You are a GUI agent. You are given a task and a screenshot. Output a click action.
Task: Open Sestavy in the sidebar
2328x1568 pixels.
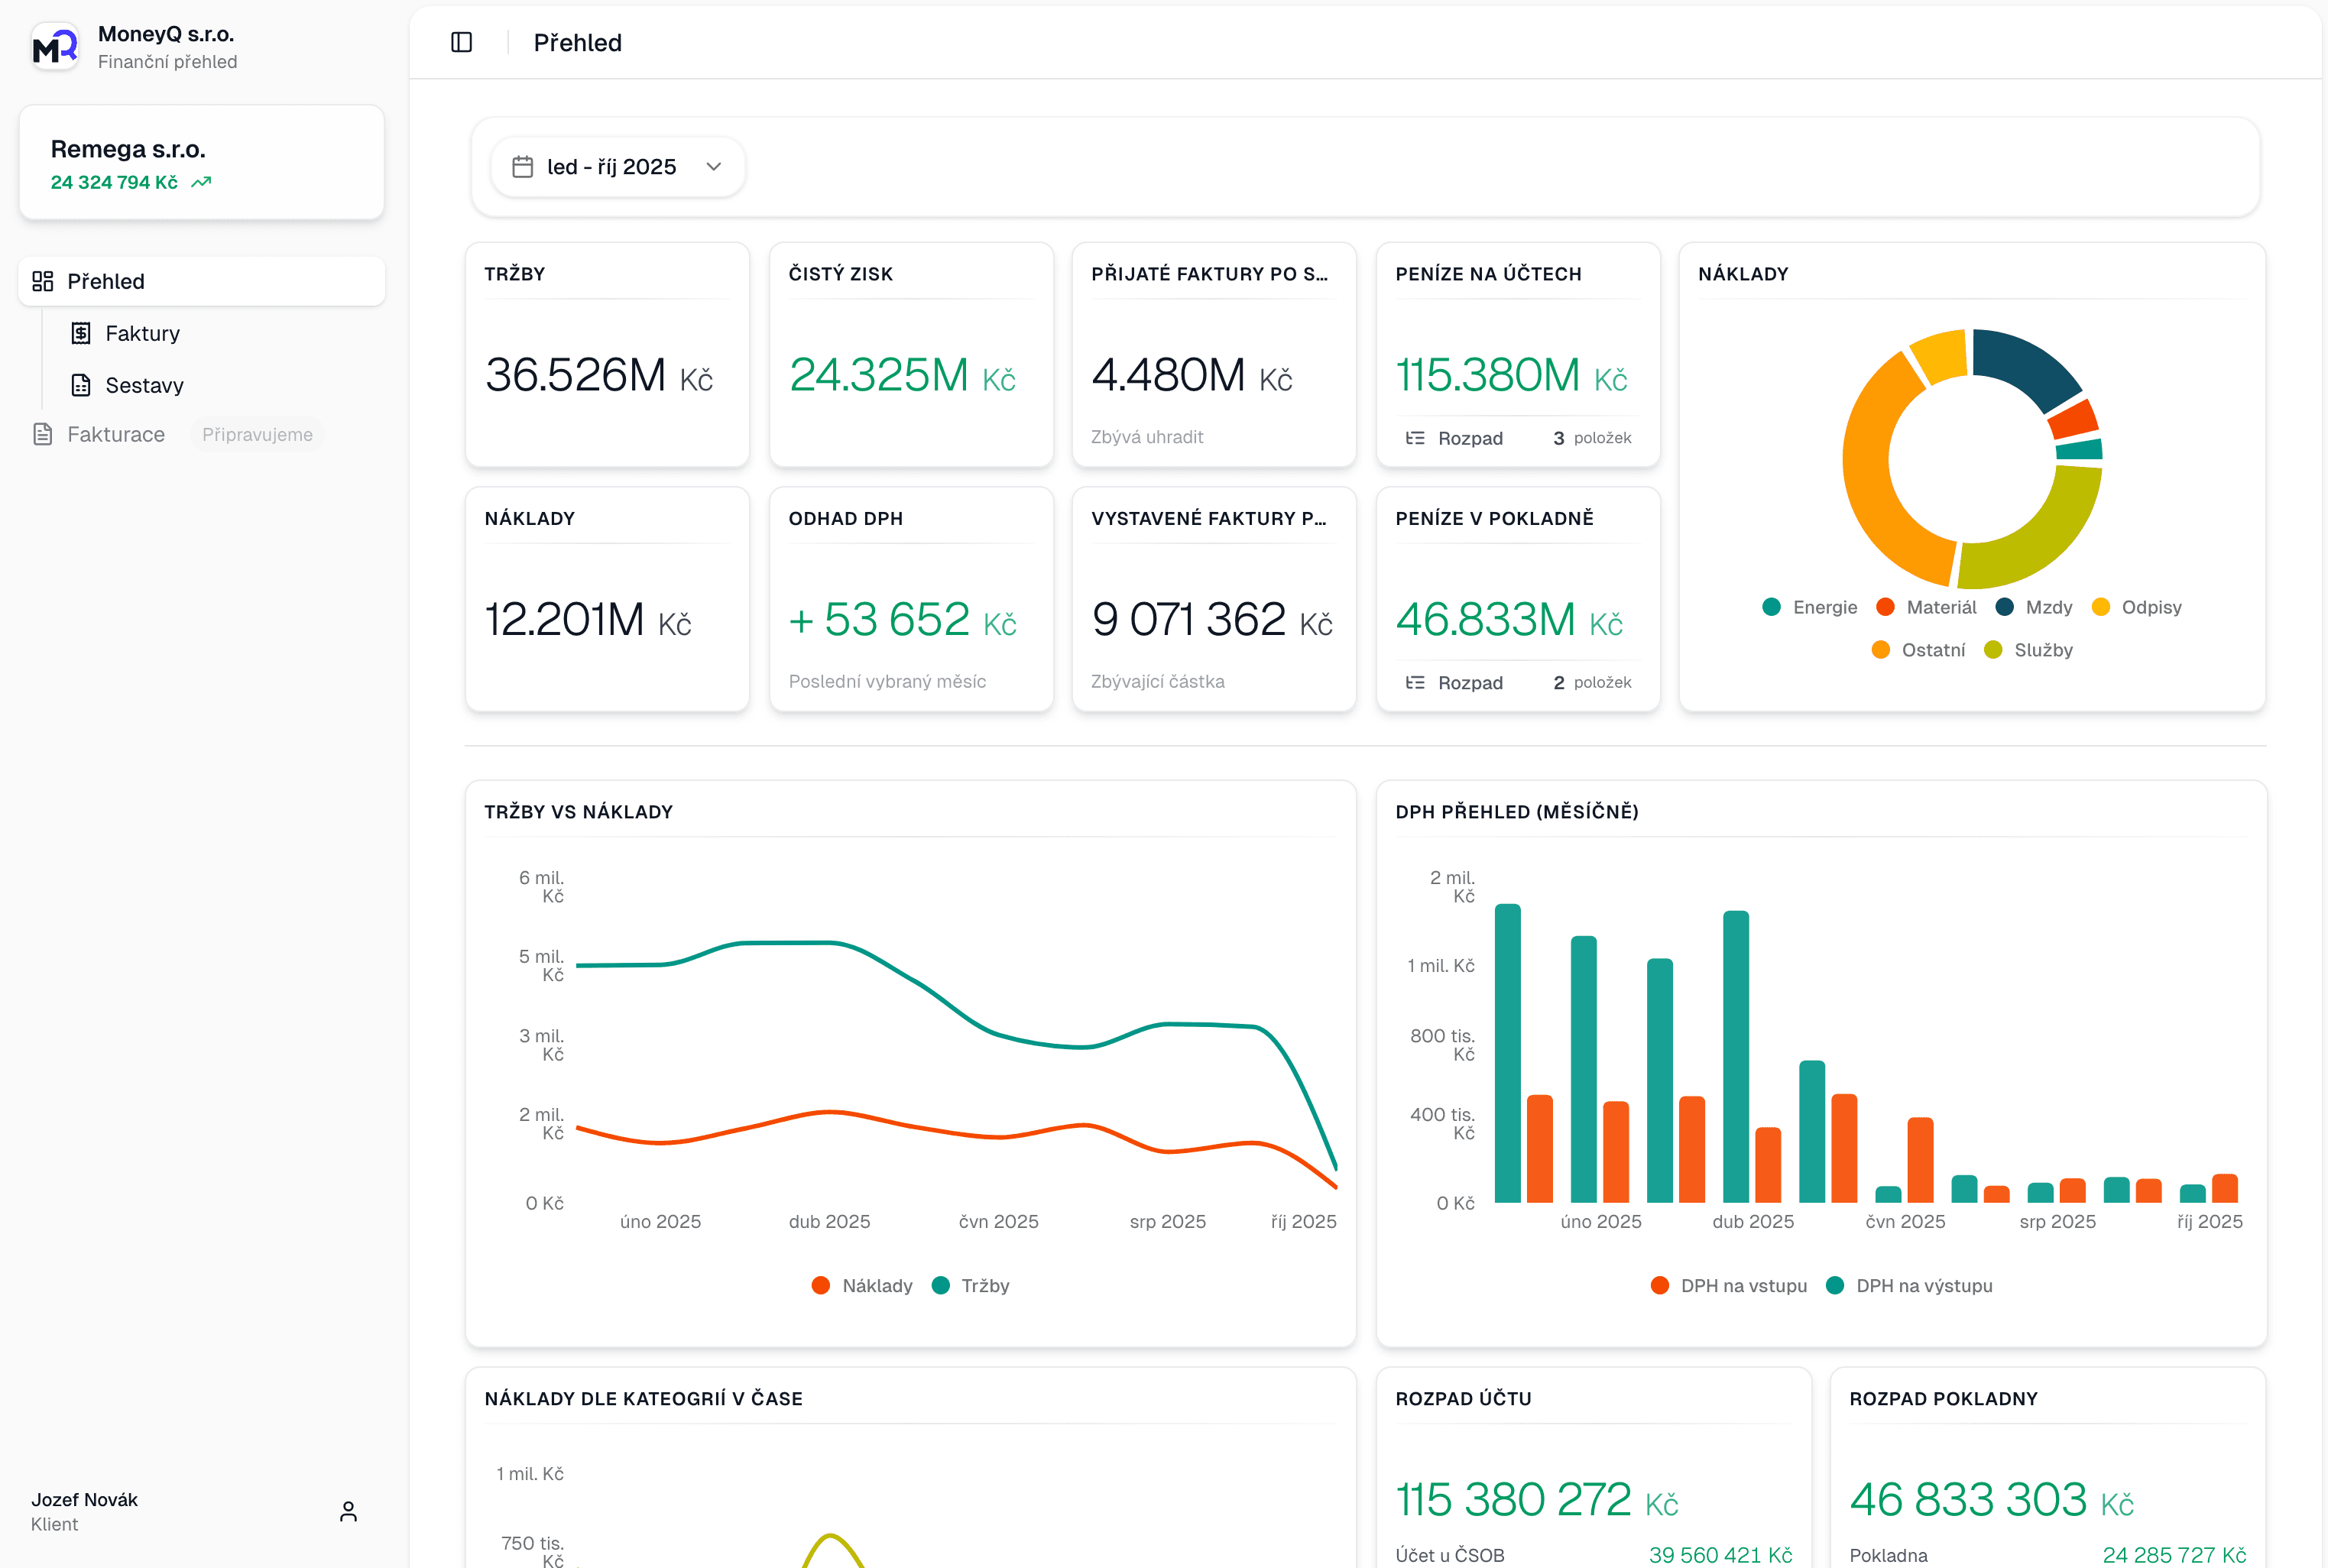click(x=144, y=385)
